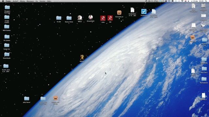
Task: Select the 50_PC_Game folder
Action: tap(6, 66)
